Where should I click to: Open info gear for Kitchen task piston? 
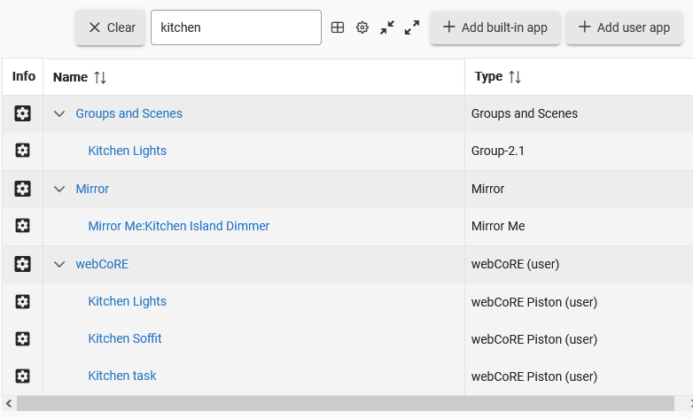(x=22, y=376)
